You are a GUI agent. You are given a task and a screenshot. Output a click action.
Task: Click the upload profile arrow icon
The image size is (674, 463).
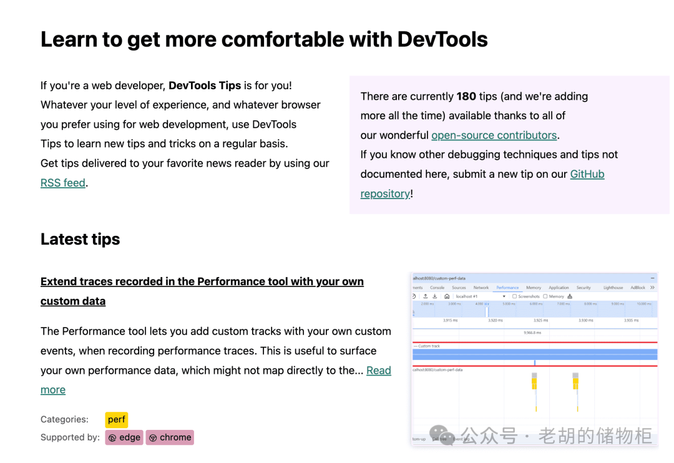[x=425, y=296]
